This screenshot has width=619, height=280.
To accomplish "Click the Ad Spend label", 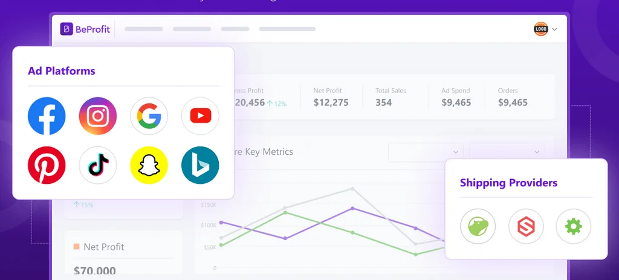I will point(456,91).
